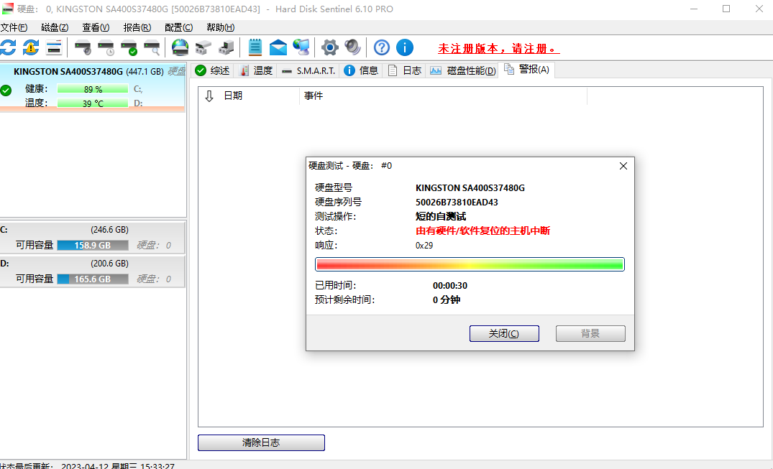Click the sort arrow column header icon
The width and height of the screenshot is (773, 469).
click(209, 96)
